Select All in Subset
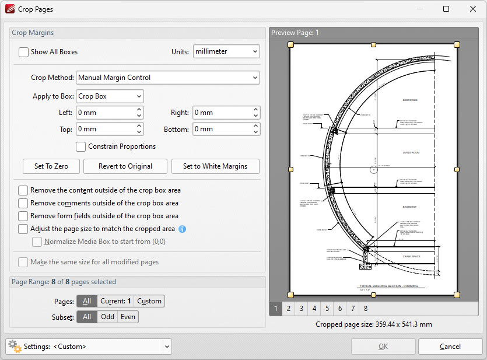This screenshot has width=487, height=360. pos(87,317)
